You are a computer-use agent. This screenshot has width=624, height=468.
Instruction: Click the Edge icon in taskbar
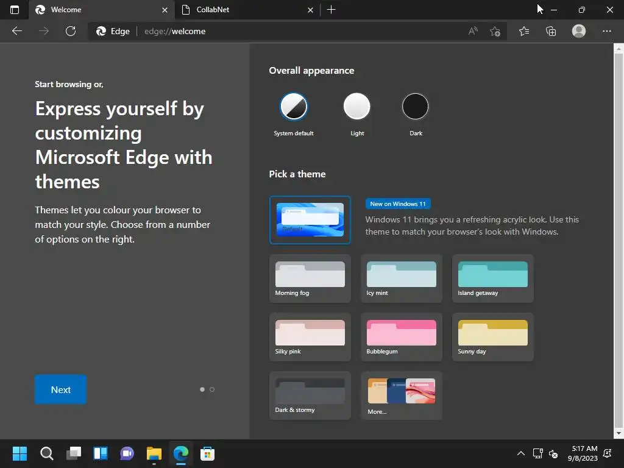(180, 453)
